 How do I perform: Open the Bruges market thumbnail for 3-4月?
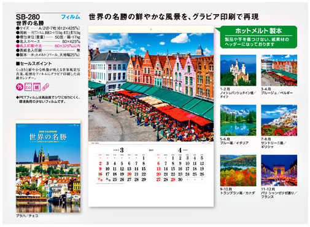tap(279, 70)
